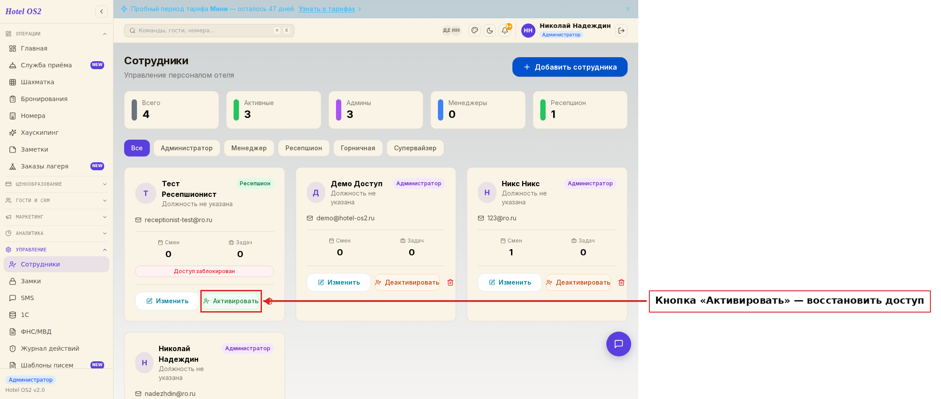941x399 pixels.
Task: Click Добавить сотрудника button
Action: click(570, 67)
